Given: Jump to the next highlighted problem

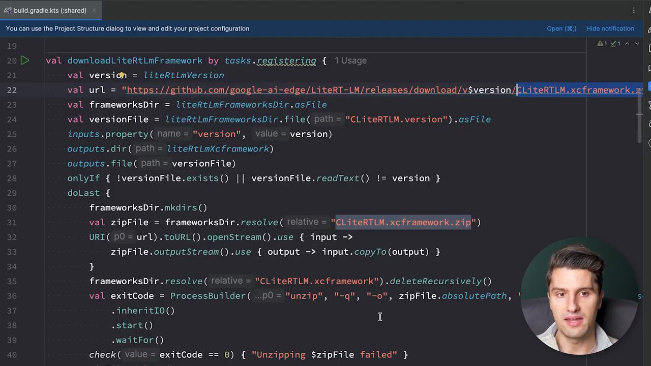Looking at the screenshot, I should pos(637,44).
